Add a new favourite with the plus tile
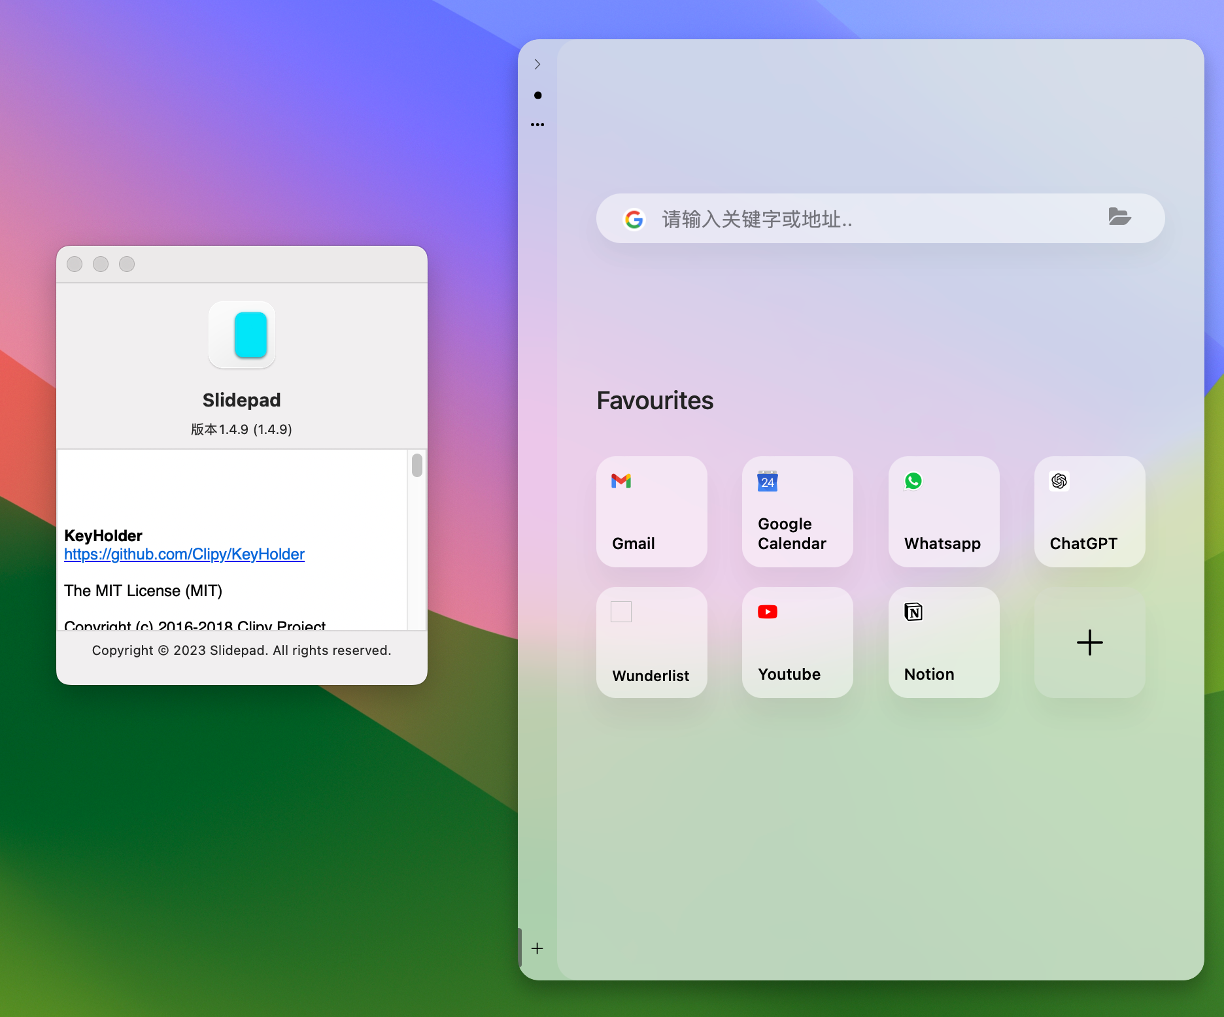This screenshot has width=1224, height=1017. click(x=1089, y=642)
